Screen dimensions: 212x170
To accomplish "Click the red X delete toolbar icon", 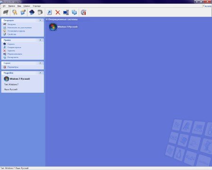I will pos(58,12).
